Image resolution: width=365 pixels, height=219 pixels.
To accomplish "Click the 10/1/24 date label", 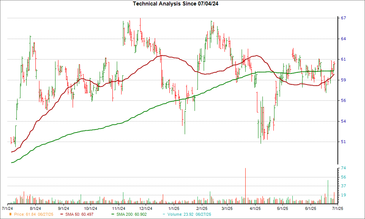I will (91, 208).
